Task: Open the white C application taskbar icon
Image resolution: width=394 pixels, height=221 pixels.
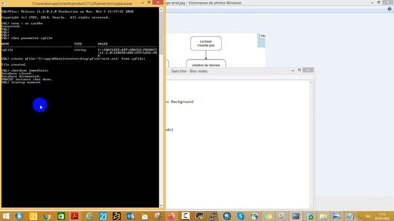Action: [185, 216]
